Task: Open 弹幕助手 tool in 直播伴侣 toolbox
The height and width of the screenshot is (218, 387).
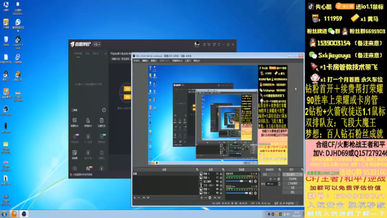Action: [74, 122]
